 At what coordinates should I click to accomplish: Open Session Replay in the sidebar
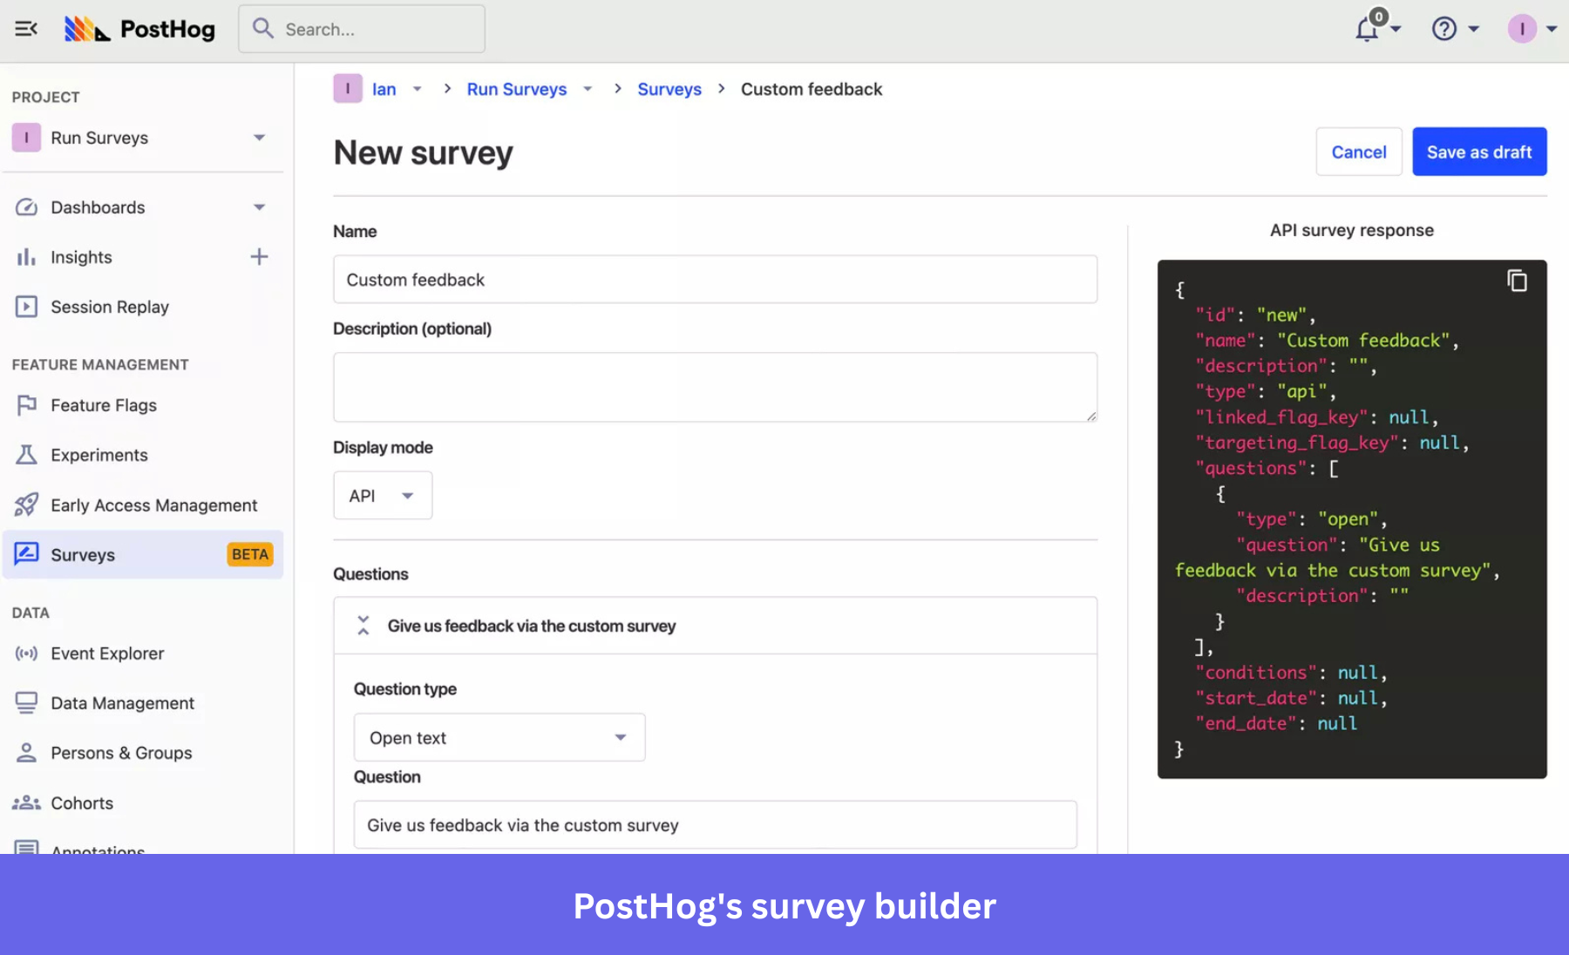110,307
